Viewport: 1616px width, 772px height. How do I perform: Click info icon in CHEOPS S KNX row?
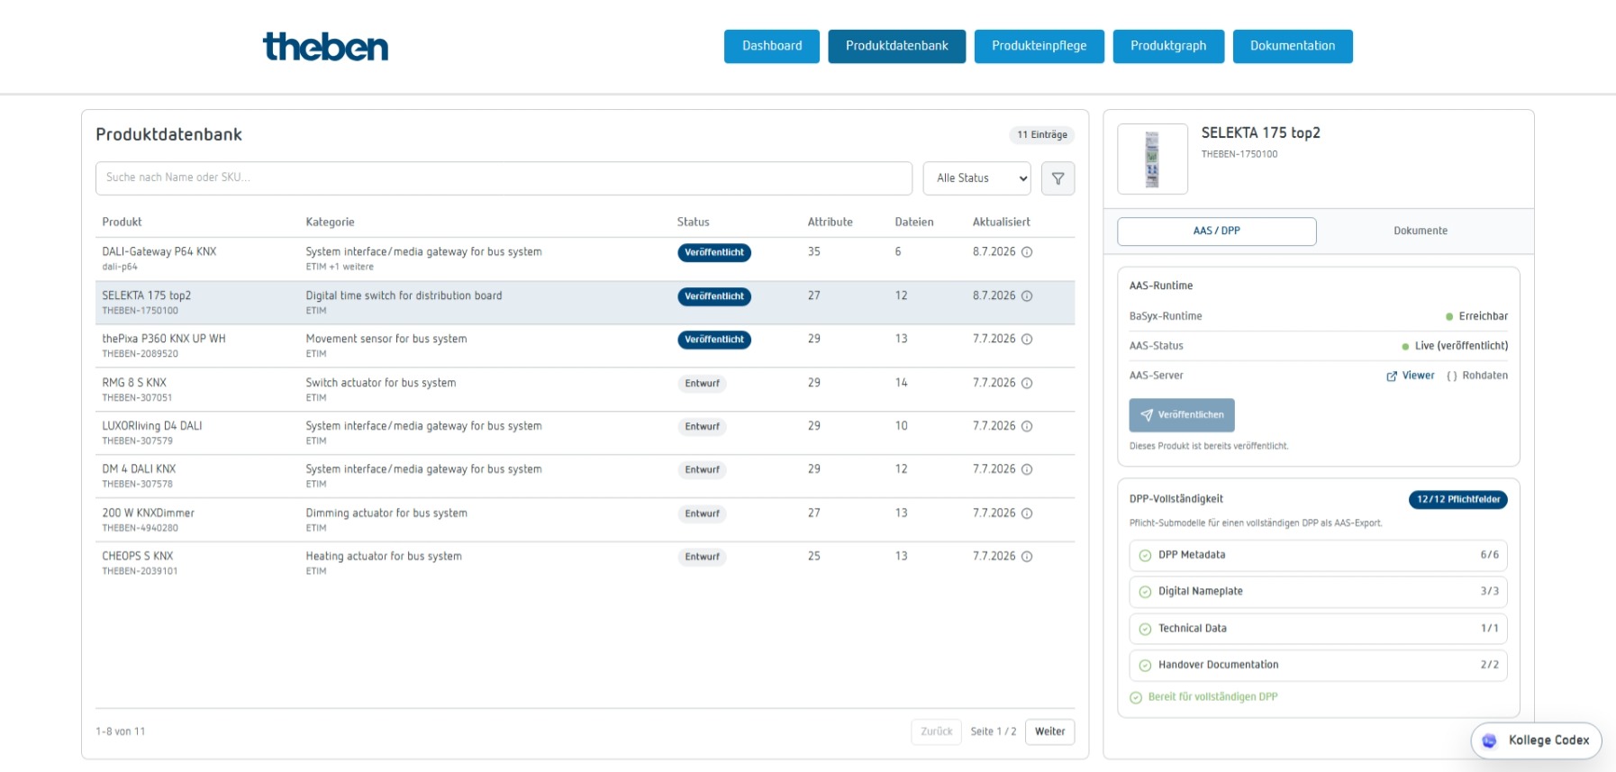(1027, 557)
